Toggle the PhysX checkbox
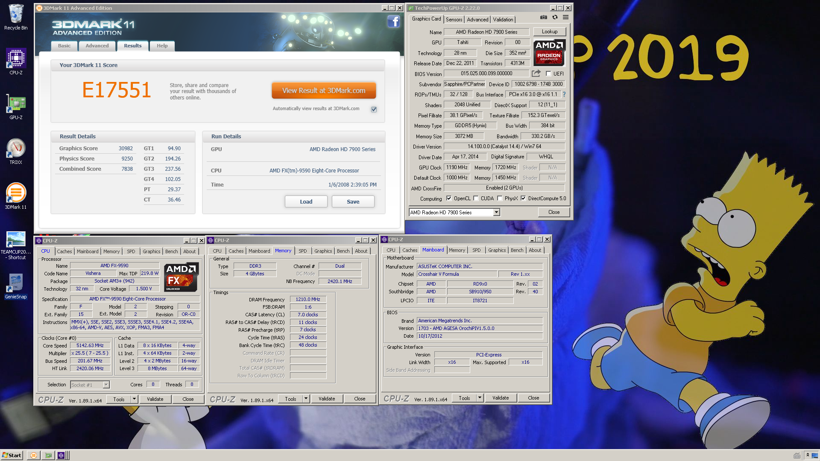 pyautogui.click(x=500, y=198)
